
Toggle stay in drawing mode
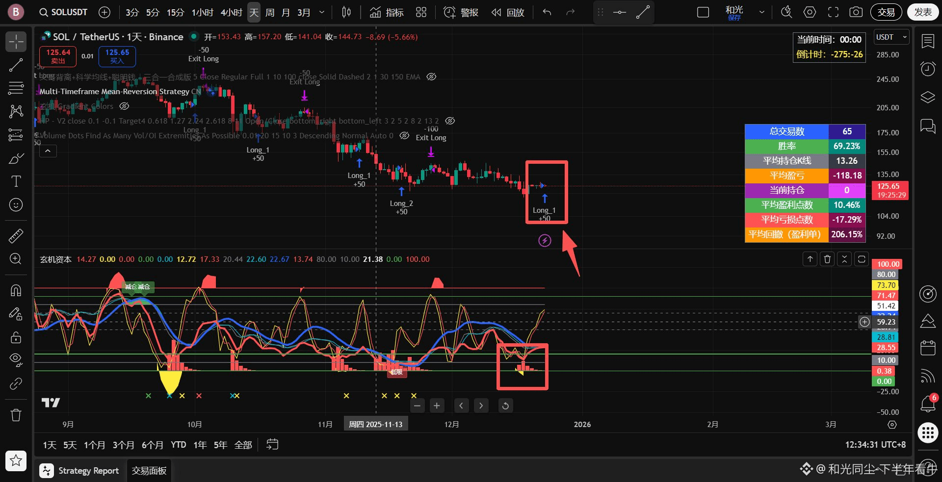click(x=16, y=314)
